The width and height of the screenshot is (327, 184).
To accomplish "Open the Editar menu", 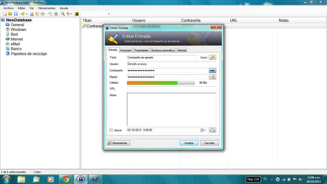I will coord(21,8).
